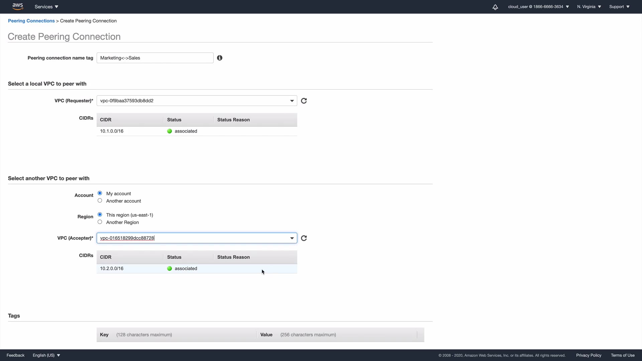This screenshot has height=361, width=642.
Task: Go to Peering Connections breadcrumb link
Action: point(31,21)
